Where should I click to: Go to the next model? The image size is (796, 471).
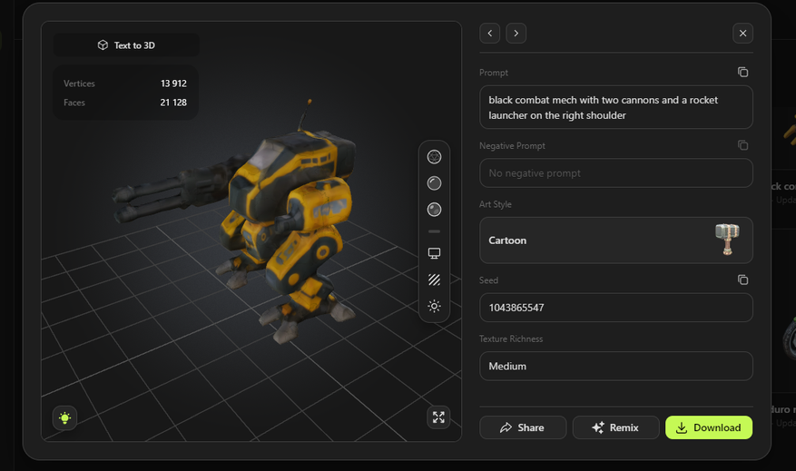tap(516, 34)
